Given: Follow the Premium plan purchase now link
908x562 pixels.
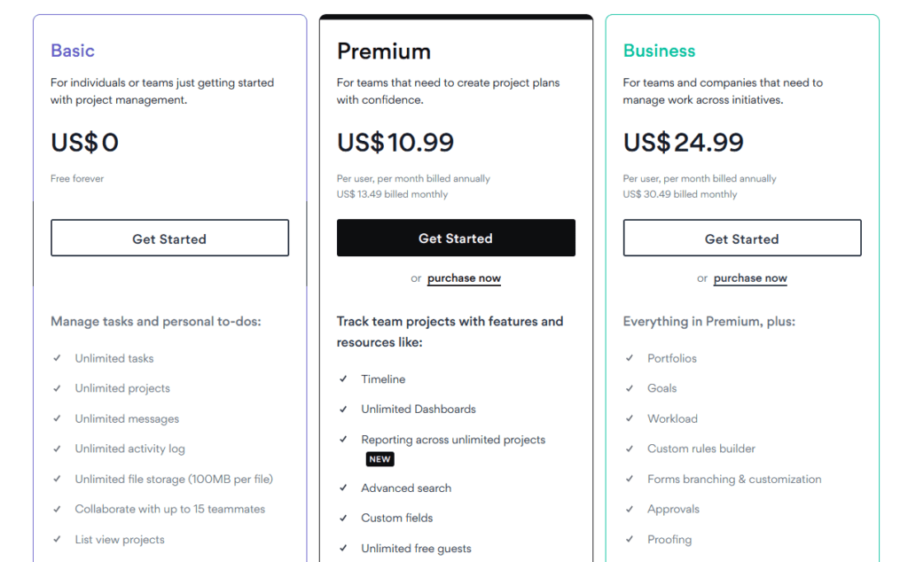Looking at the screenshot, I should [x=464, y=278].
